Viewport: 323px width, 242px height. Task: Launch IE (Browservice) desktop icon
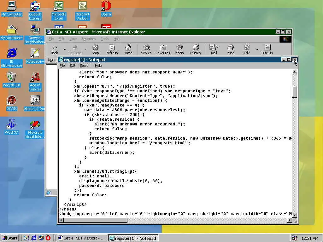12,58
